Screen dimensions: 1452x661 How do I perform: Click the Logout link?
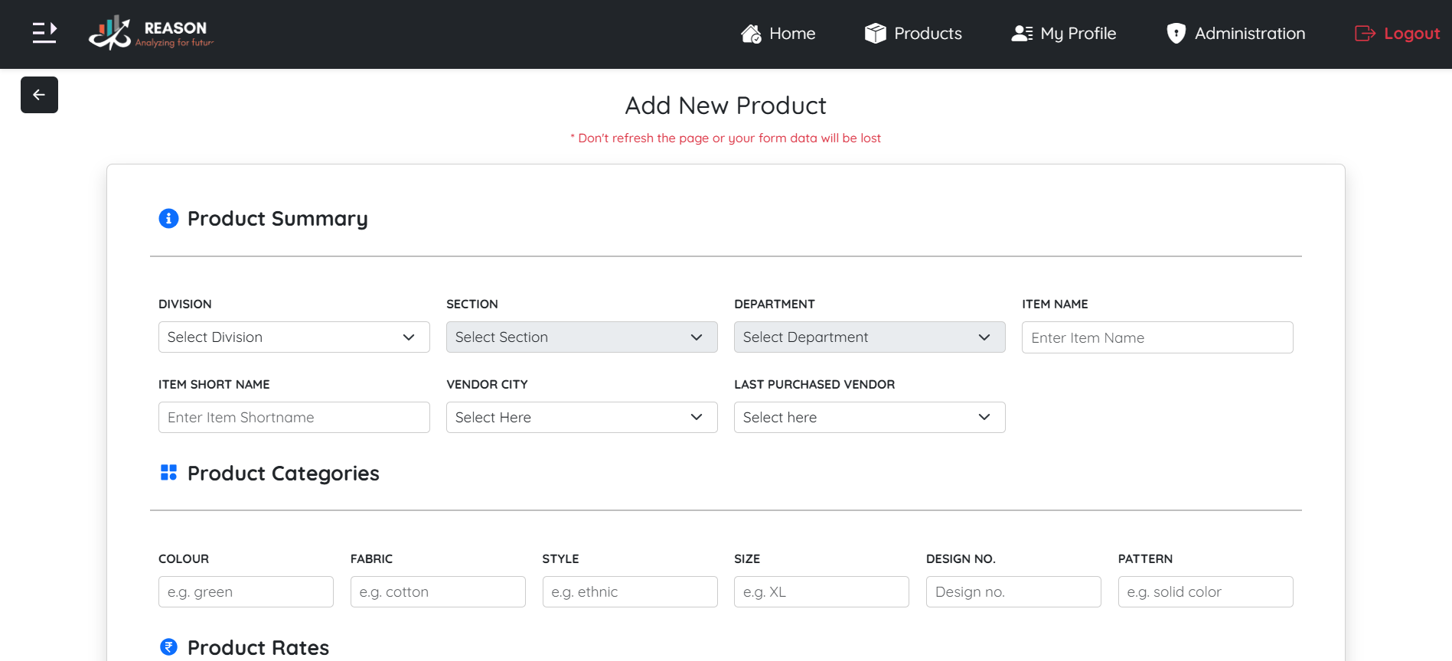pyautogui.click(x=1411, y=34)
